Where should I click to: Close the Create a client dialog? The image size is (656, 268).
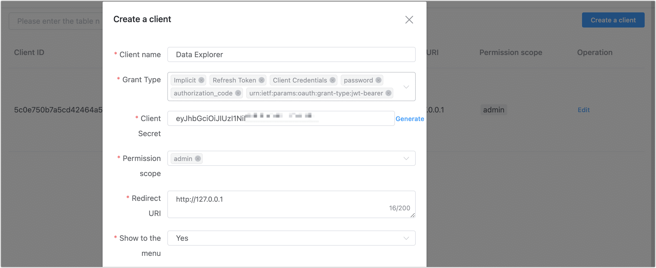[x=409, y=20]
